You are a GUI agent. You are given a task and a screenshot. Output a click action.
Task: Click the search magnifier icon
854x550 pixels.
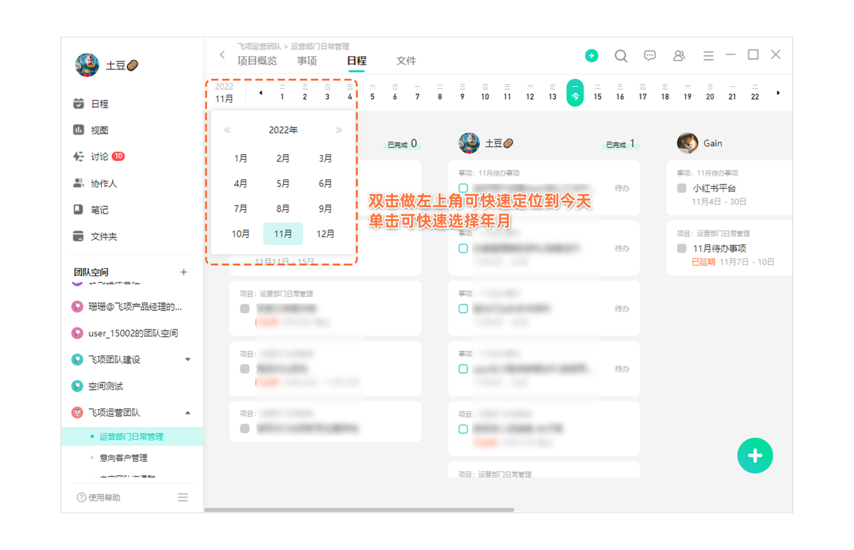click(x=620, y=56)
